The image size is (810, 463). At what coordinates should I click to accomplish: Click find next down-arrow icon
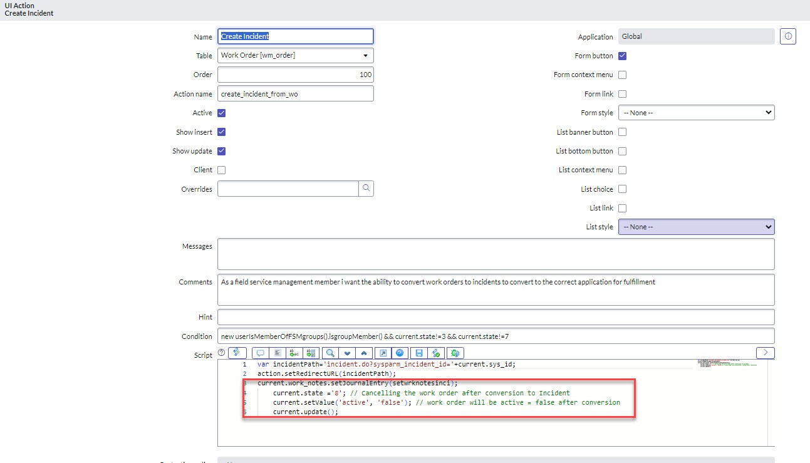[x=347, y=353]
